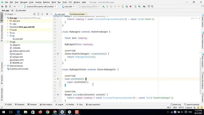Open the SDK Manager toolbar icon
Image resolution: width=204 pixels, height=115 pixels.
click(x=139, y=6)
